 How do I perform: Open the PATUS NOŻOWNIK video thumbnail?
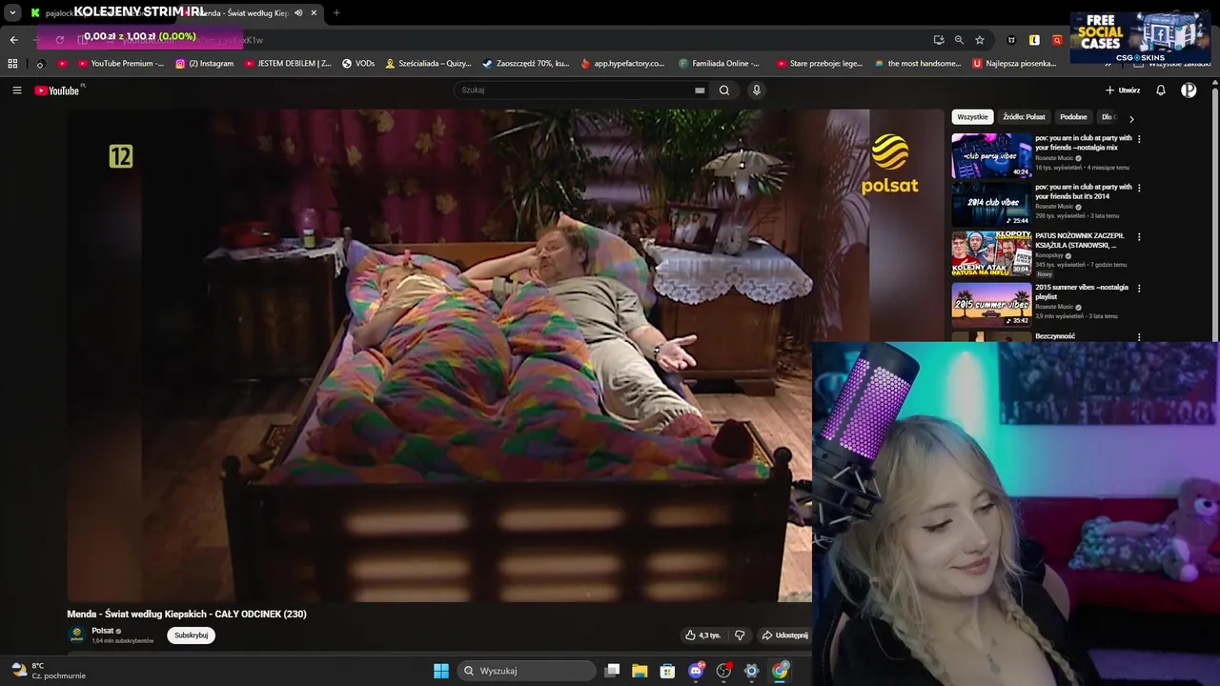[x=991, y=253]
